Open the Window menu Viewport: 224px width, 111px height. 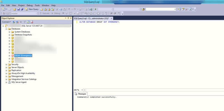click(x=45, y=6)
